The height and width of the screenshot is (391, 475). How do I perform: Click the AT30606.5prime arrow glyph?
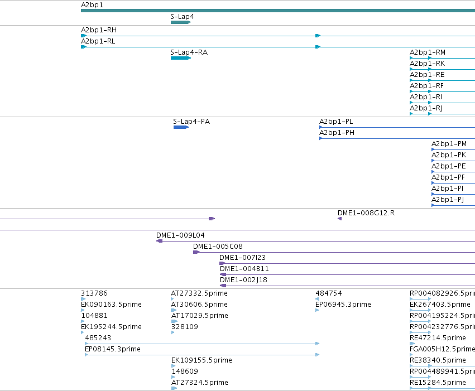pos(174,310)
